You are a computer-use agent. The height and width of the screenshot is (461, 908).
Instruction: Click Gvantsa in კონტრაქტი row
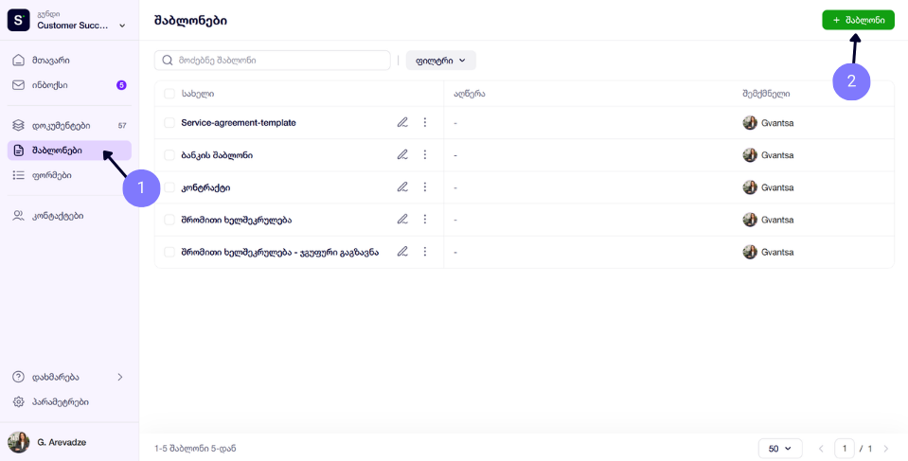click(x=777, y=187)
